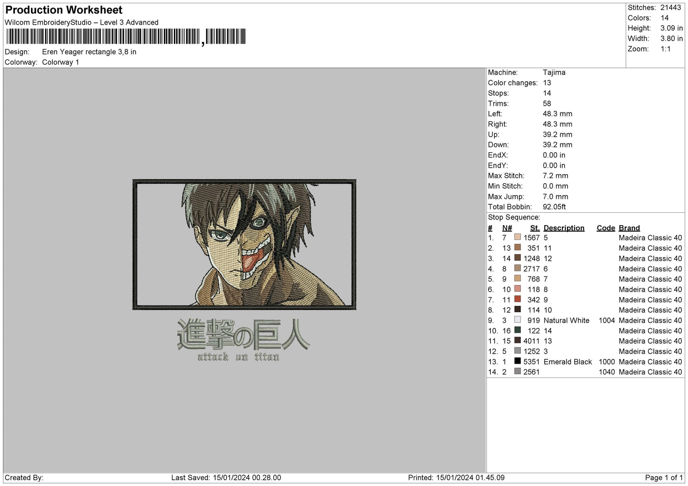Select Natural White swatch for stop 9
This screenshot has width=688, height=486.
[518, 320]
